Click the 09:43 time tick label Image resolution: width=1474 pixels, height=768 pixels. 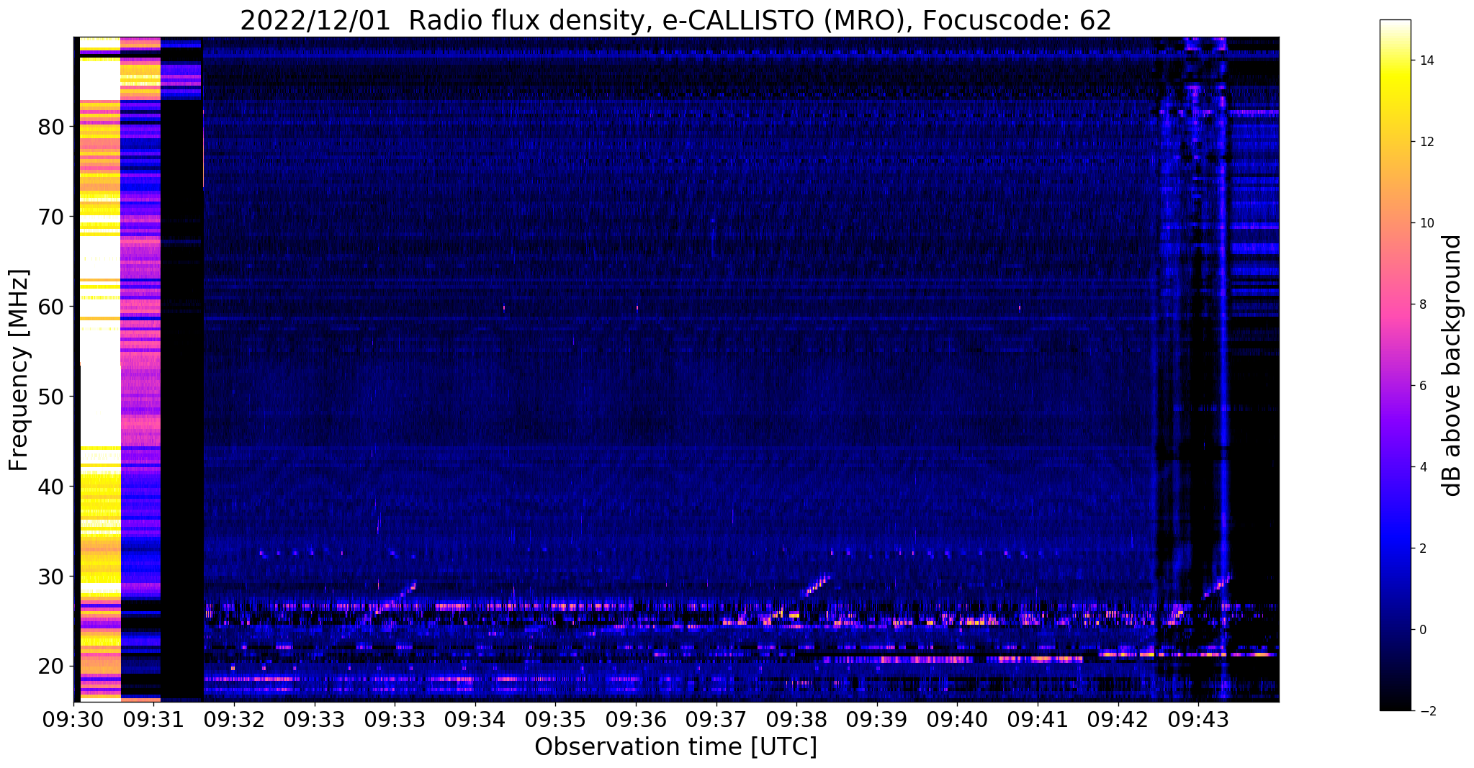pyautogui.click(x=1198, y=719)
